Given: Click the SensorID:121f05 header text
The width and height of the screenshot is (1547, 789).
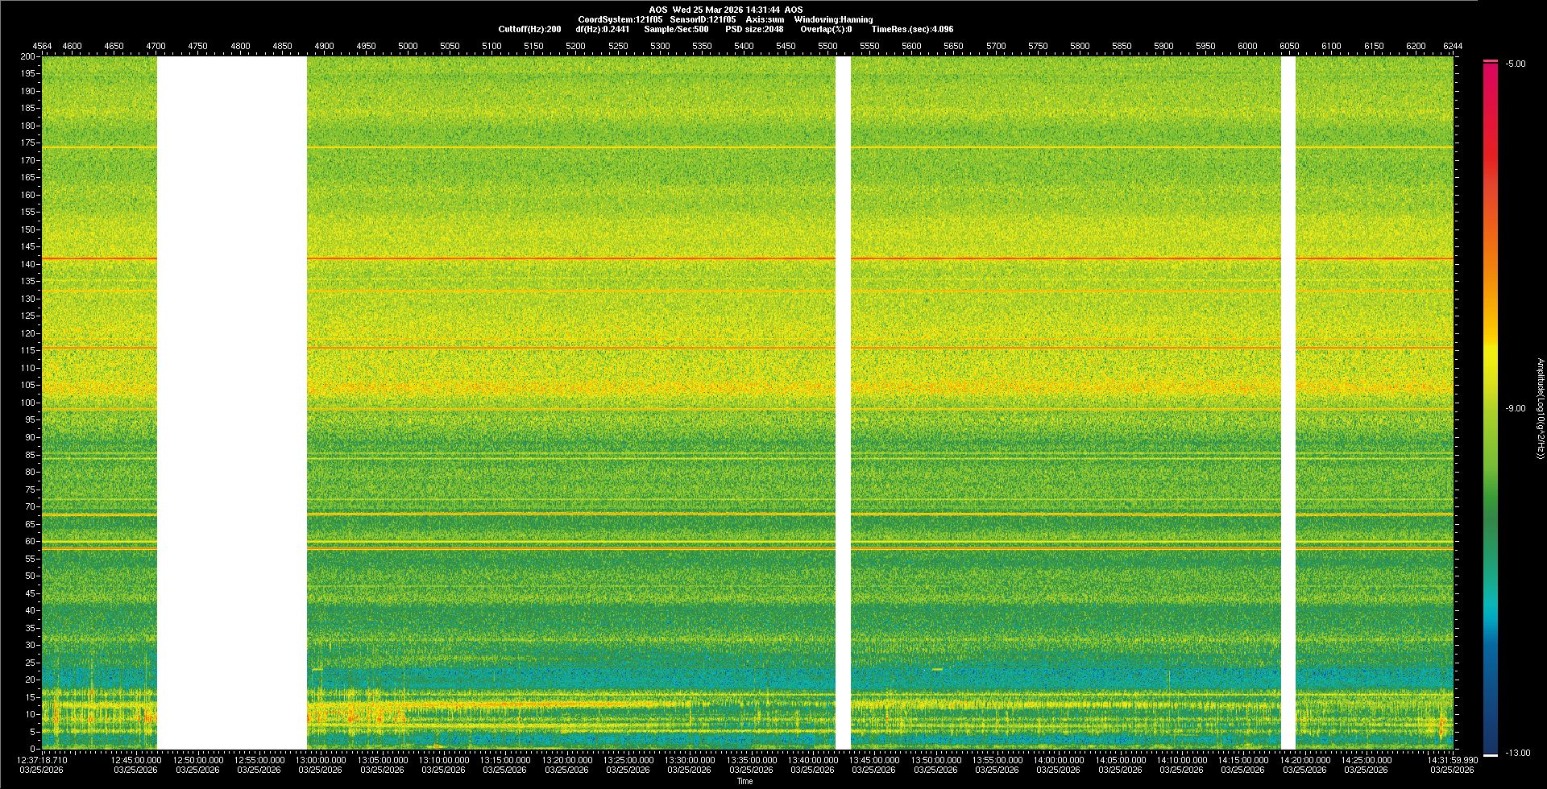Looking at the screenshot, I should coord(703,19).
